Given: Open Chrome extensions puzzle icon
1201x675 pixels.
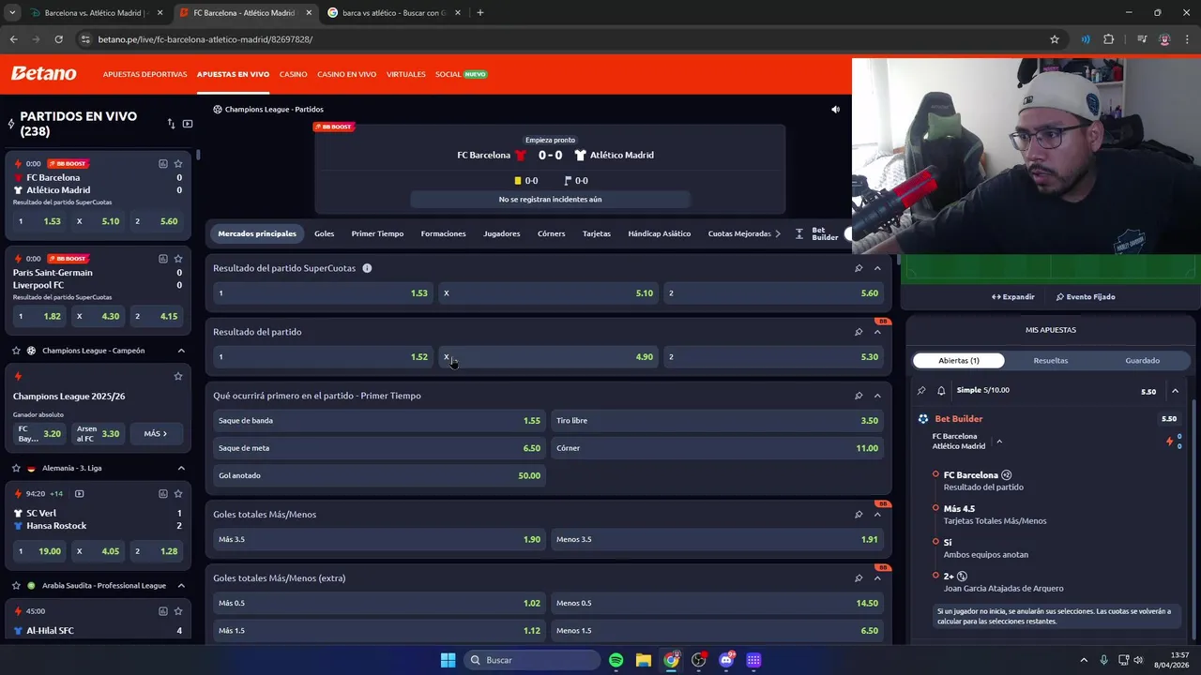Looking at the screenshot, I should (x=1109, y=39).
